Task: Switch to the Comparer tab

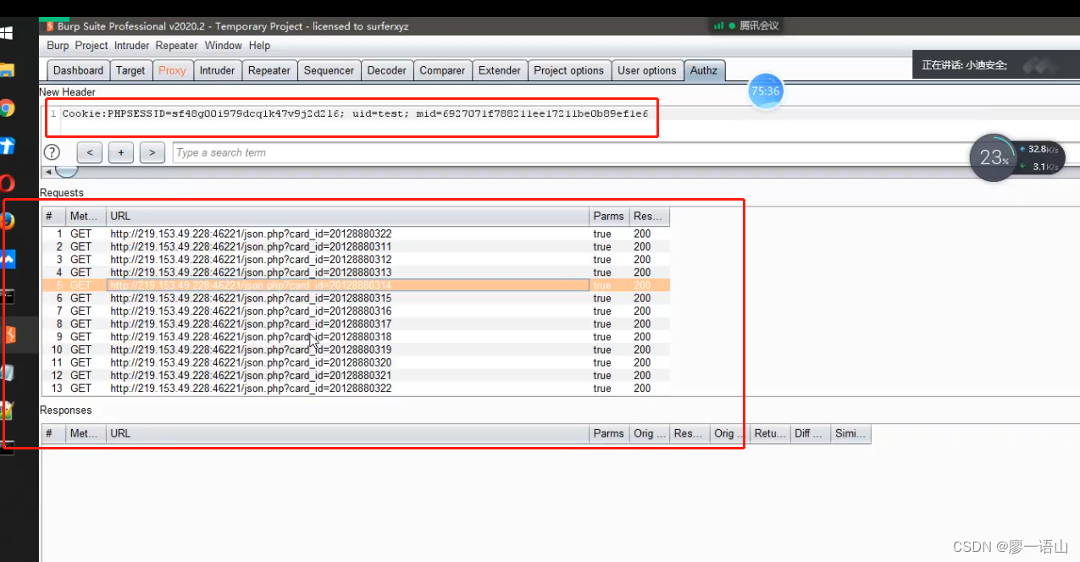Action: coord(442,70)
